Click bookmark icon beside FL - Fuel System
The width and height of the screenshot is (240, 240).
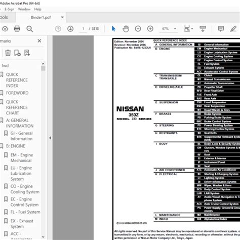click(6, 212)
